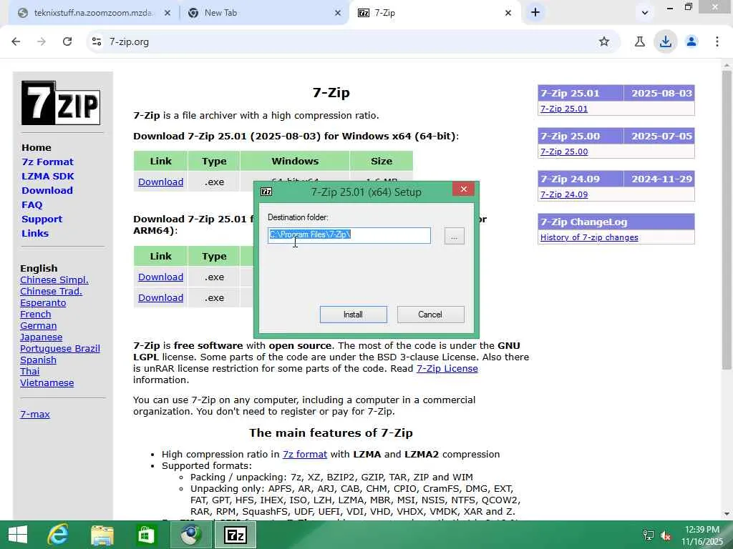Click the page vertical scrollbar thumb
The height and width of the screenshot is (549, 733).
tap(727, 219)
